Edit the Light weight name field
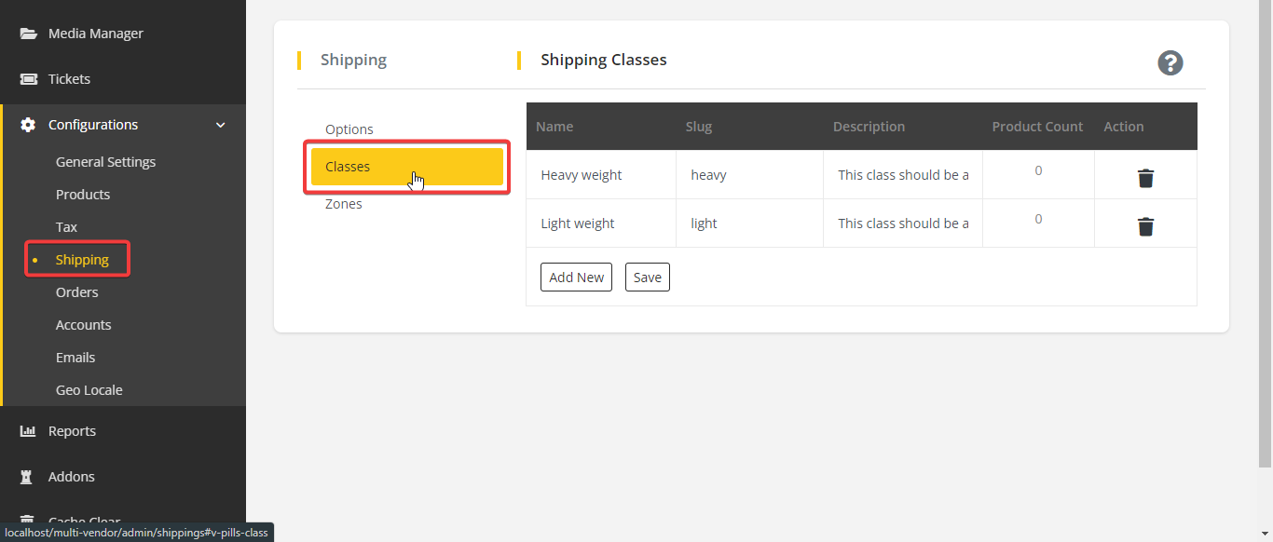The height and width of the screenshot is (542, 1273). (601, 224)
